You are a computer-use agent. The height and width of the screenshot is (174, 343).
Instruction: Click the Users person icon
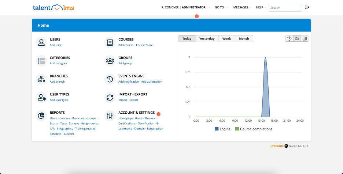click(41, 42)
